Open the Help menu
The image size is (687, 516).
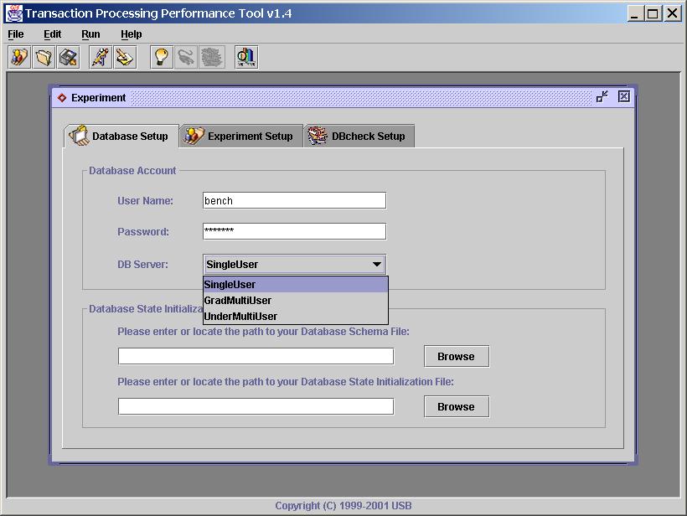(x=131, y=34)
